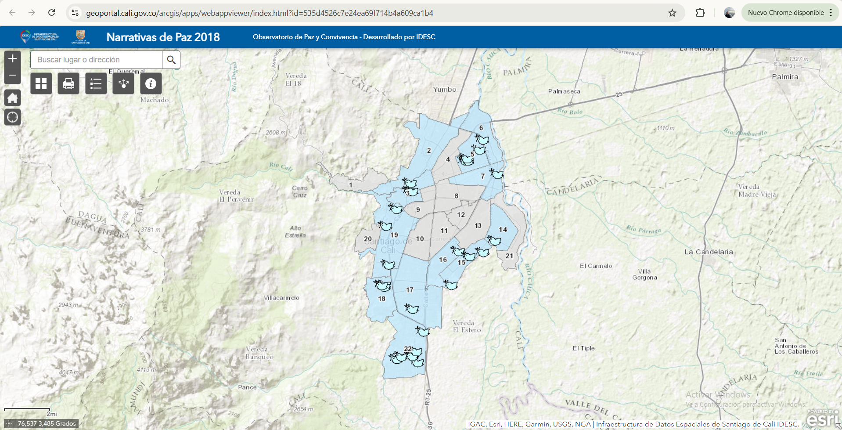Bookmark this page with the star icon
The height and width of the screenshot is (430, 842).
(x=672, y=13)
